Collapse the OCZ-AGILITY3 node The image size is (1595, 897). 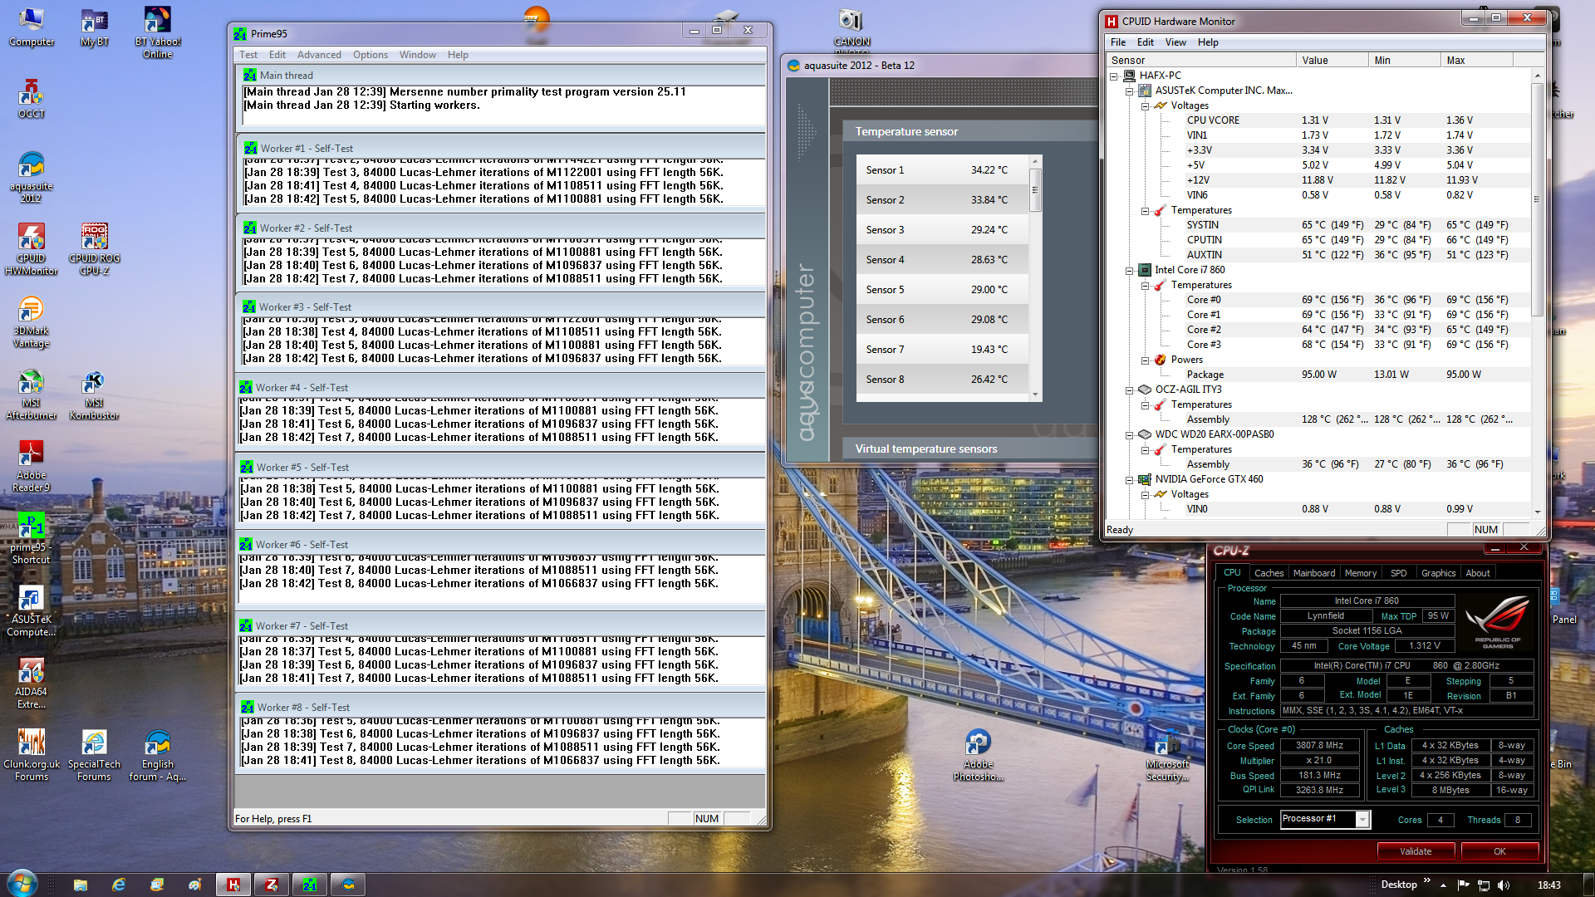point(1129,390)
